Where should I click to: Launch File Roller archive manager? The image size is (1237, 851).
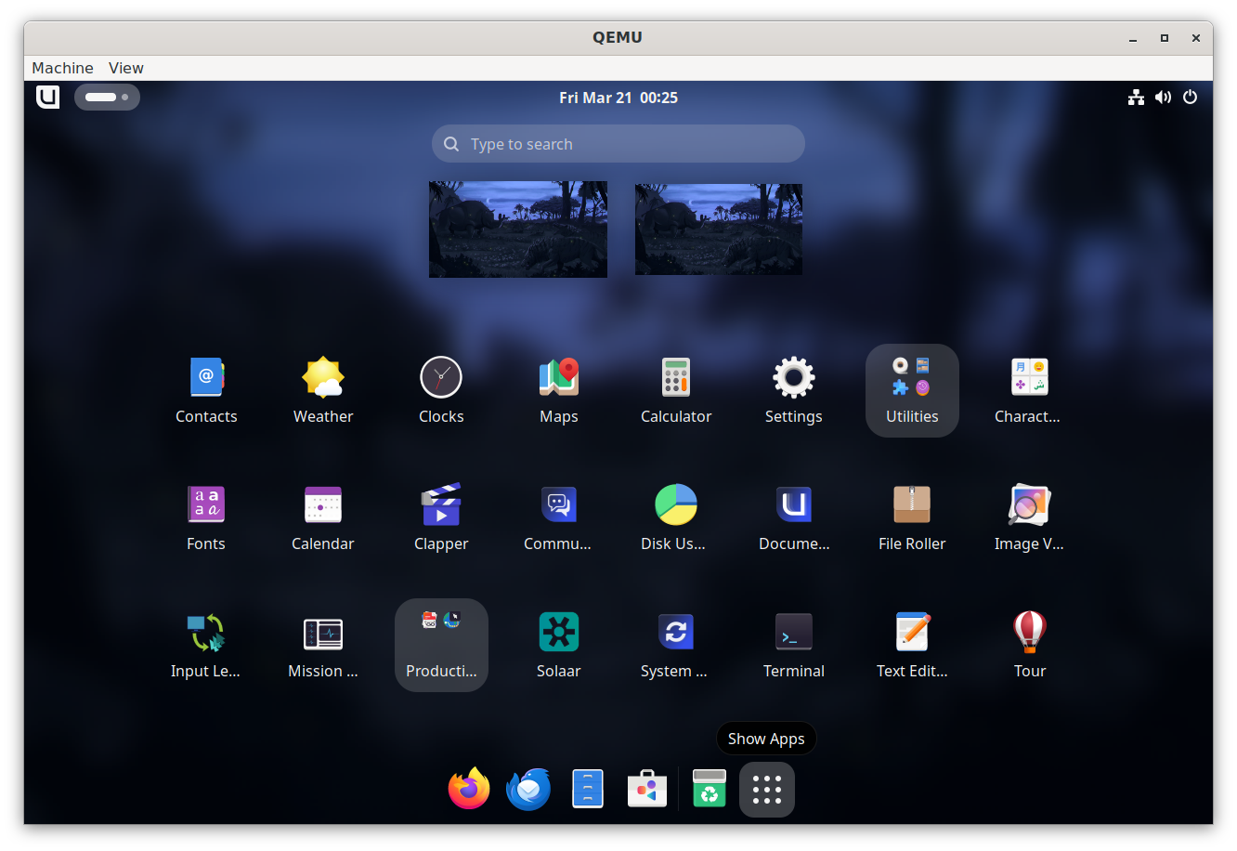[x=912, y=517]
